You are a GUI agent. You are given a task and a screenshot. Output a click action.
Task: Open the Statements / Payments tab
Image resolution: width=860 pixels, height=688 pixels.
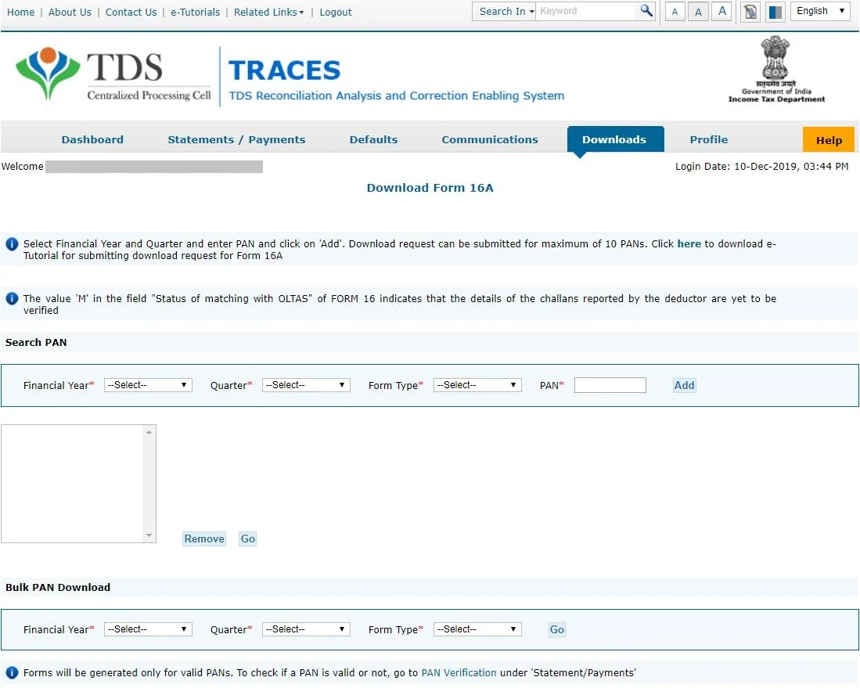click(x=236, y=139)
